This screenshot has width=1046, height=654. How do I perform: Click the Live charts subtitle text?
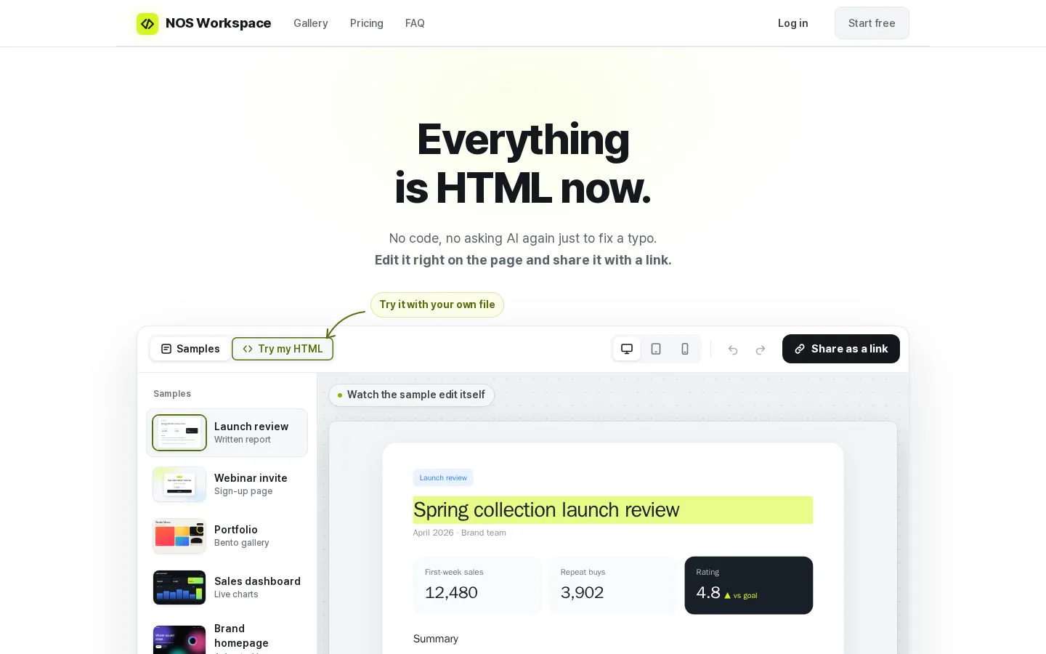pos(236,594)
